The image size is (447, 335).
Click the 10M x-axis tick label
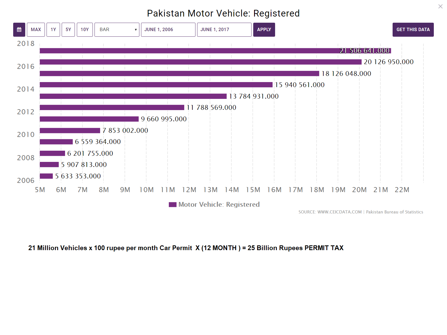(146, 190)
